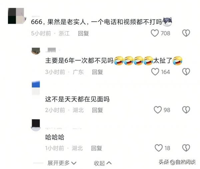Viewport: 200px width, 169px height.
Task: Reply to the 1小时前 湖北 comment
Action: coord(97,148)
